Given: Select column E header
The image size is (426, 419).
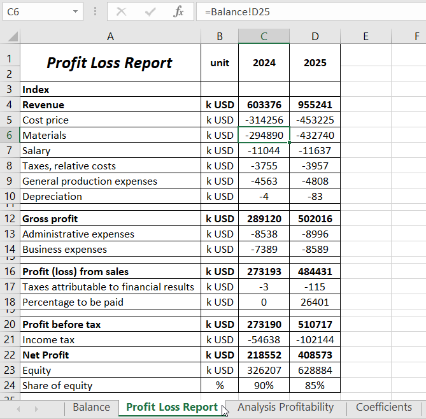Looking at the screenshot, I should point(366,37).
